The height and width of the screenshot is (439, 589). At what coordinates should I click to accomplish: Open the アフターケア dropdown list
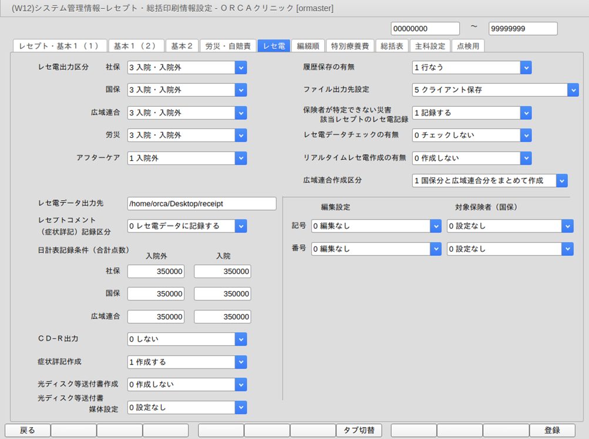[x=241, y=158]
